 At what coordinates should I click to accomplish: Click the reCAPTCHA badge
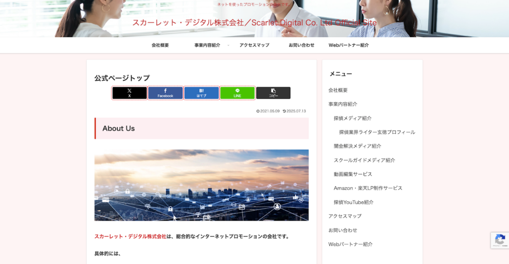click(x=500, y=240)
